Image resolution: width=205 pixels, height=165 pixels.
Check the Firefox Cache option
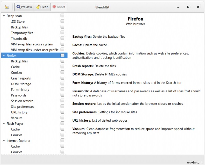click(62, 67)
